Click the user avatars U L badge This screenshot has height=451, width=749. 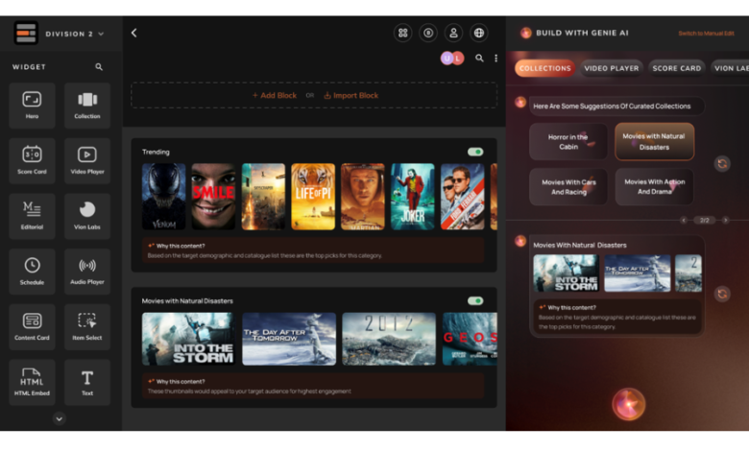tap(452, 59)
